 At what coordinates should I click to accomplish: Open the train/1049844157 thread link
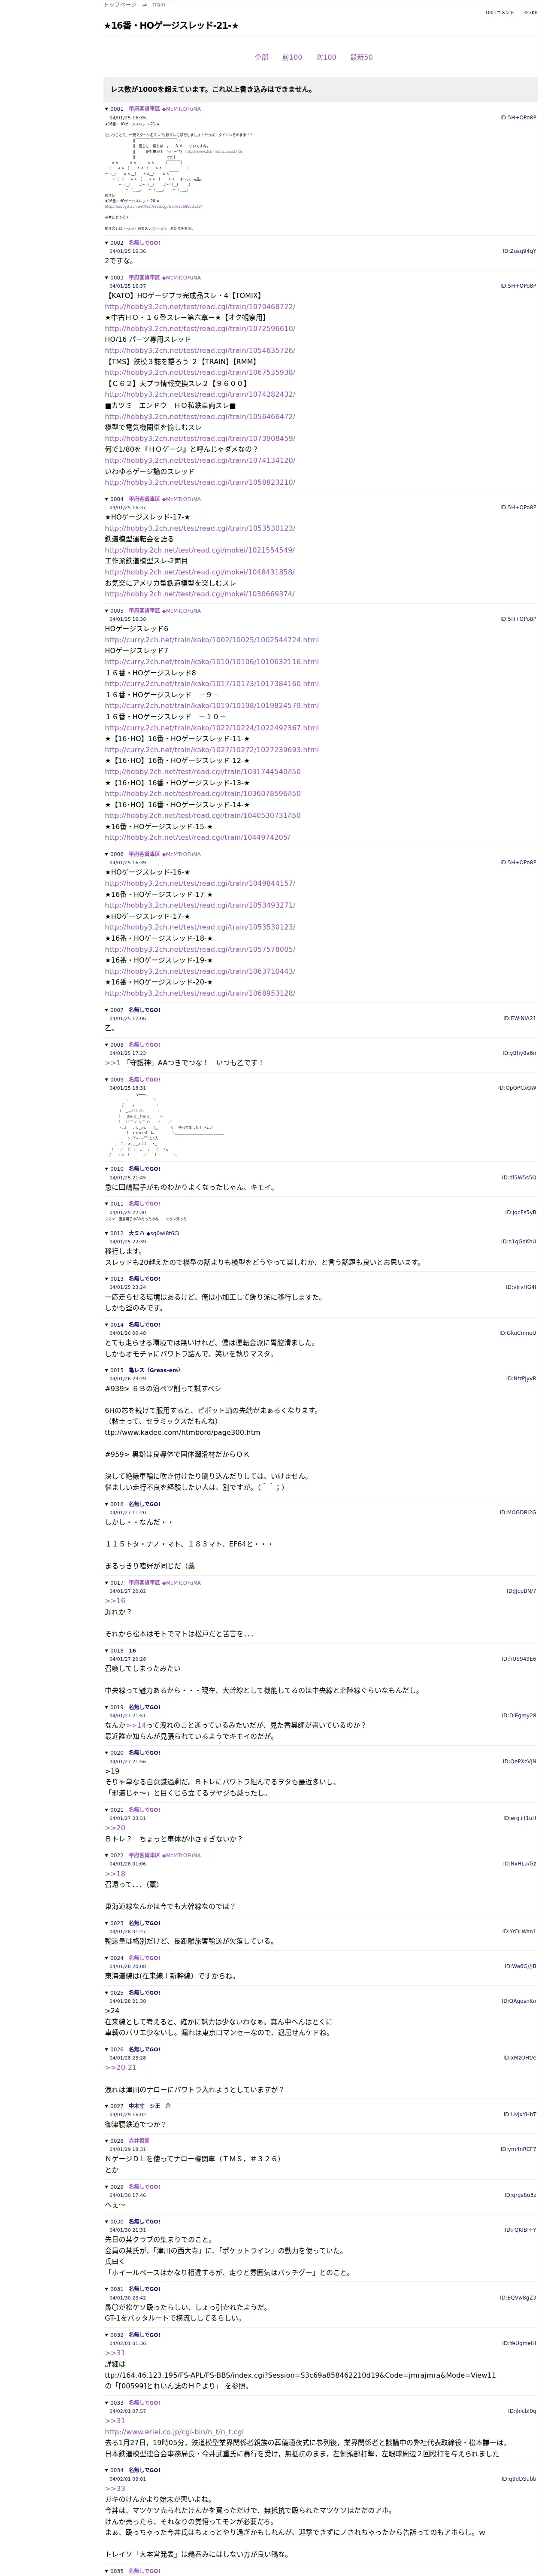coord(200,884)
